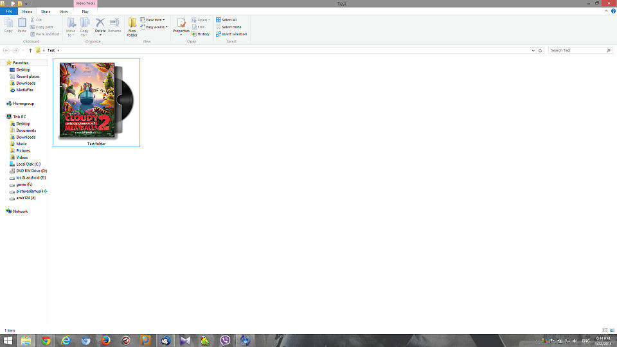The image size is (617, 347).
Task: Launch Google Chrome from taskbar
Action: pyautogui.click(x=46, y=341)
